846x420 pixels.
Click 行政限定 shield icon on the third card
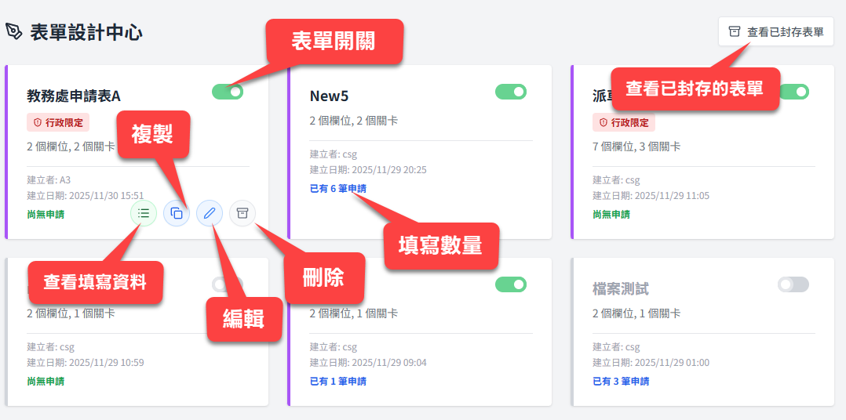click(603, 123)
